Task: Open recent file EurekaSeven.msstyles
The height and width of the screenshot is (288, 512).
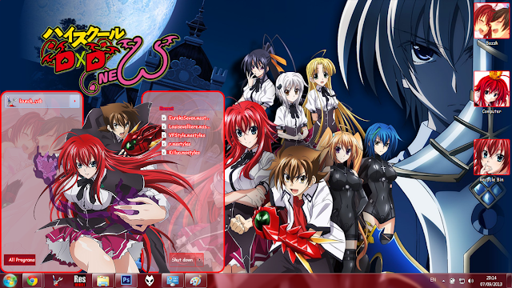Action: click(185, 118)
